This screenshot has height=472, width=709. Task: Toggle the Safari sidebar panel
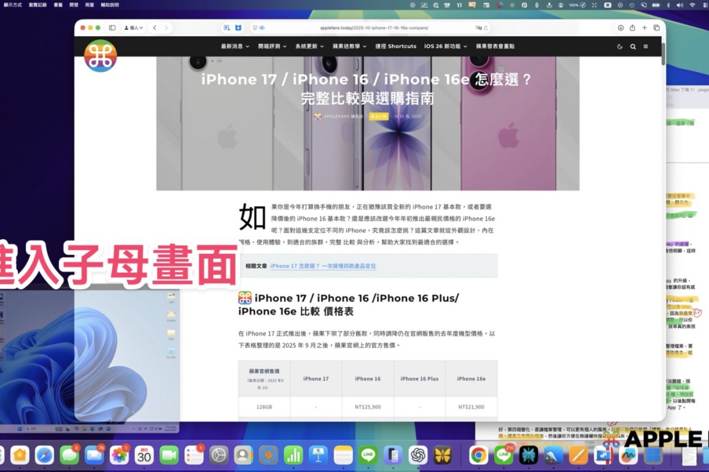[112, 28]
